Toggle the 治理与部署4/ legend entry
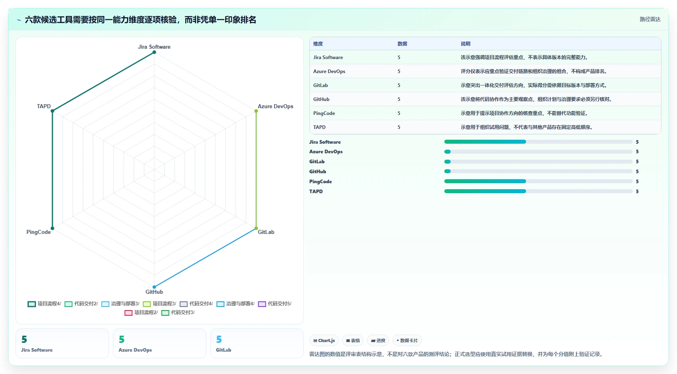Image resolution: width=677 pixels, height=374 pixels. pos(236,304)
